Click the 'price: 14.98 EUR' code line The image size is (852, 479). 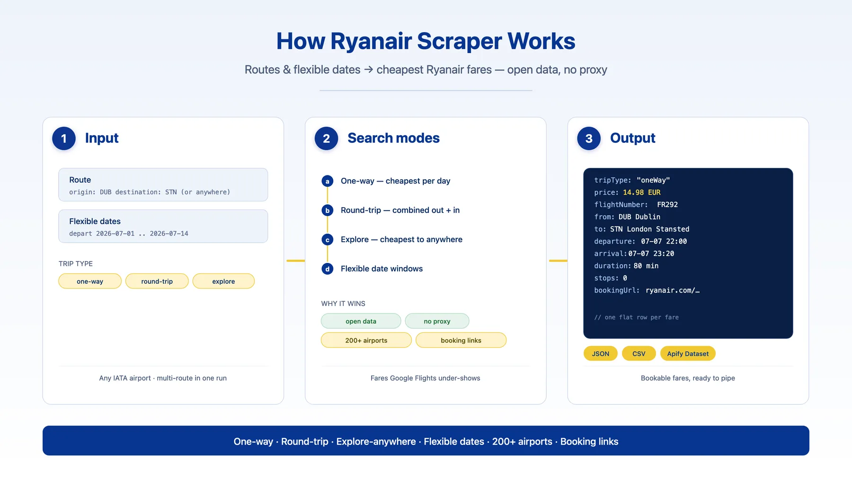pyautogui.click(x=627, y=192)
